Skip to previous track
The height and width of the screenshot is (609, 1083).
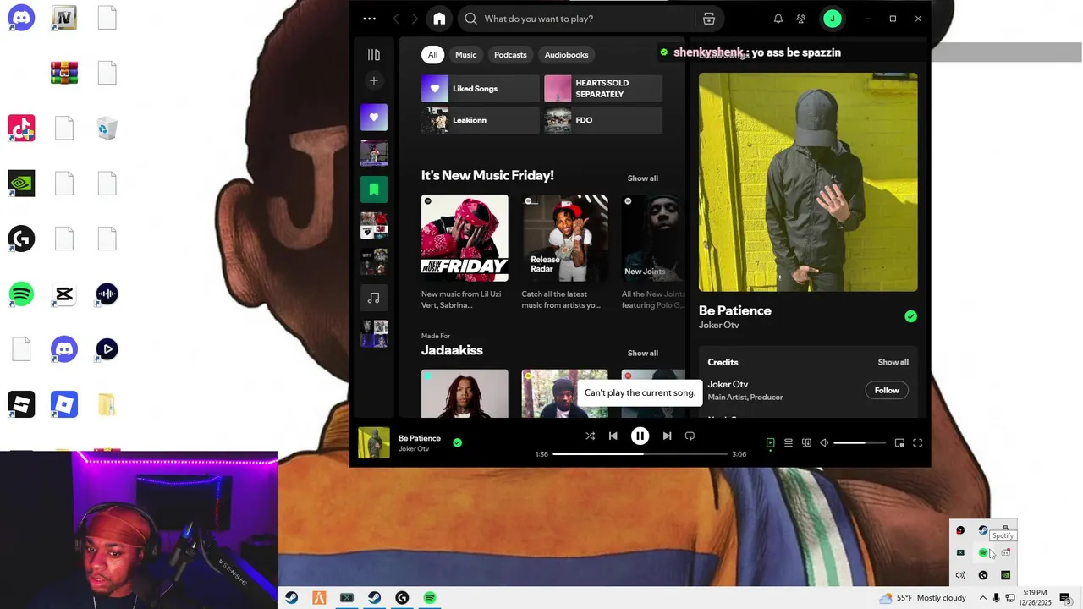click(x=613, y=436)
